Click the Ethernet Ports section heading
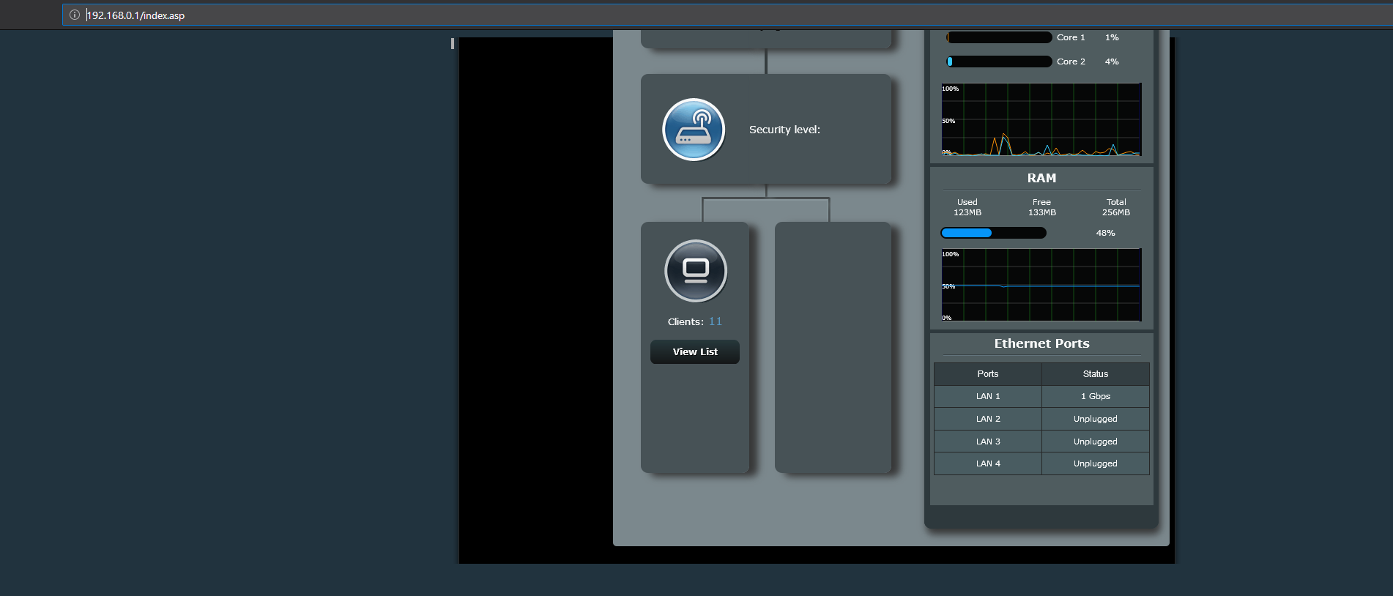The width and height of the screenshot is (1393, 596). (x=1041, y=343)
